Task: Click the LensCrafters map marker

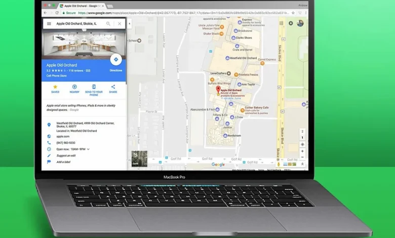Action: click(229, 73)
